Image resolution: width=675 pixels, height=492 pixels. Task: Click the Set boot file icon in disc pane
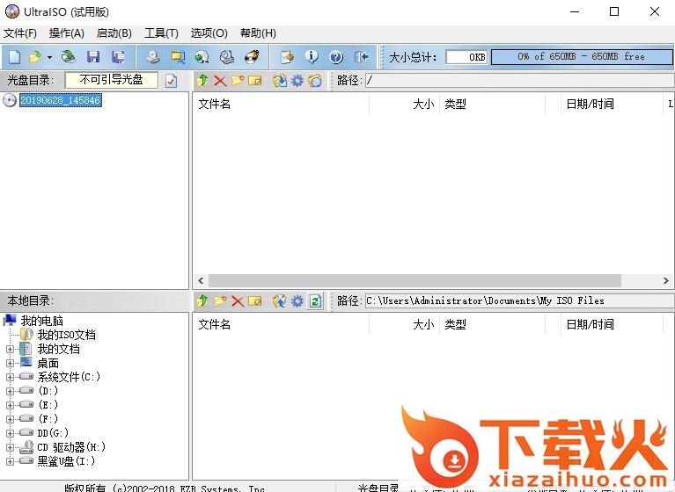point(315,80)
